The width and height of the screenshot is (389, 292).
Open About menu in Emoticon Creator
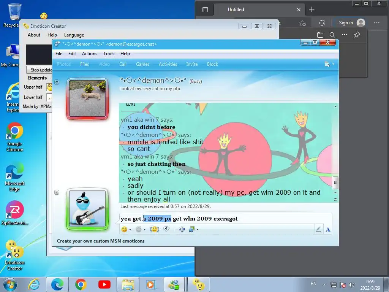coord(34,35)
